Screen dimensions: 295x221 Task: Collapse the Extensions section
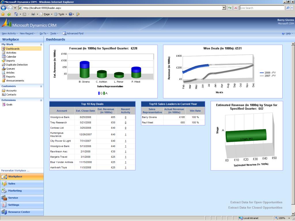pyautogui.click(x=41, y=100)
